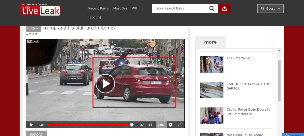The image size is (304, 136).
Task: Click CAR TRIES TO GO OUT THE GARAGE link
Action: coord(248,86)
